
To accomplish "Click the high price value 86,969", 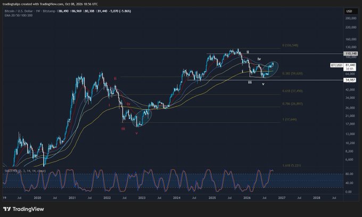I will click(77, 11).
